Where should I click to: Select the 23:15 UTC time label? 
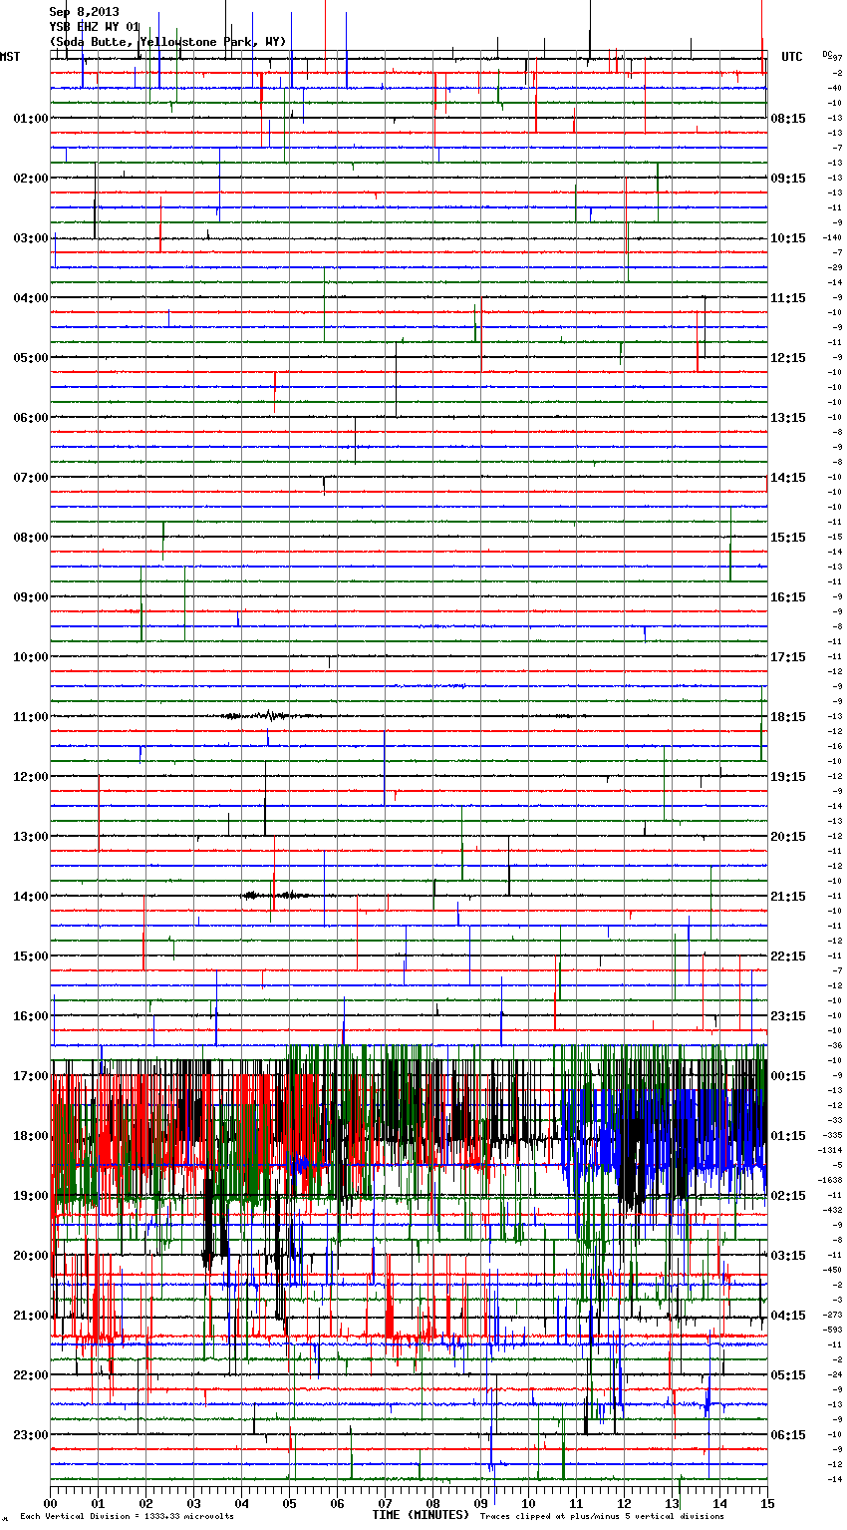click(788, 1016)
